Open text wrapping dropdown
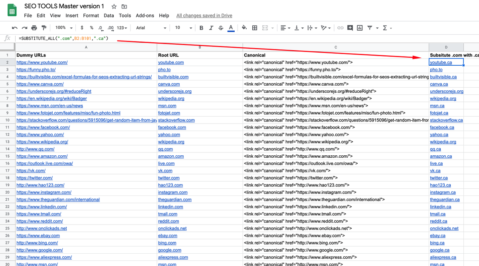 (312, 28)
